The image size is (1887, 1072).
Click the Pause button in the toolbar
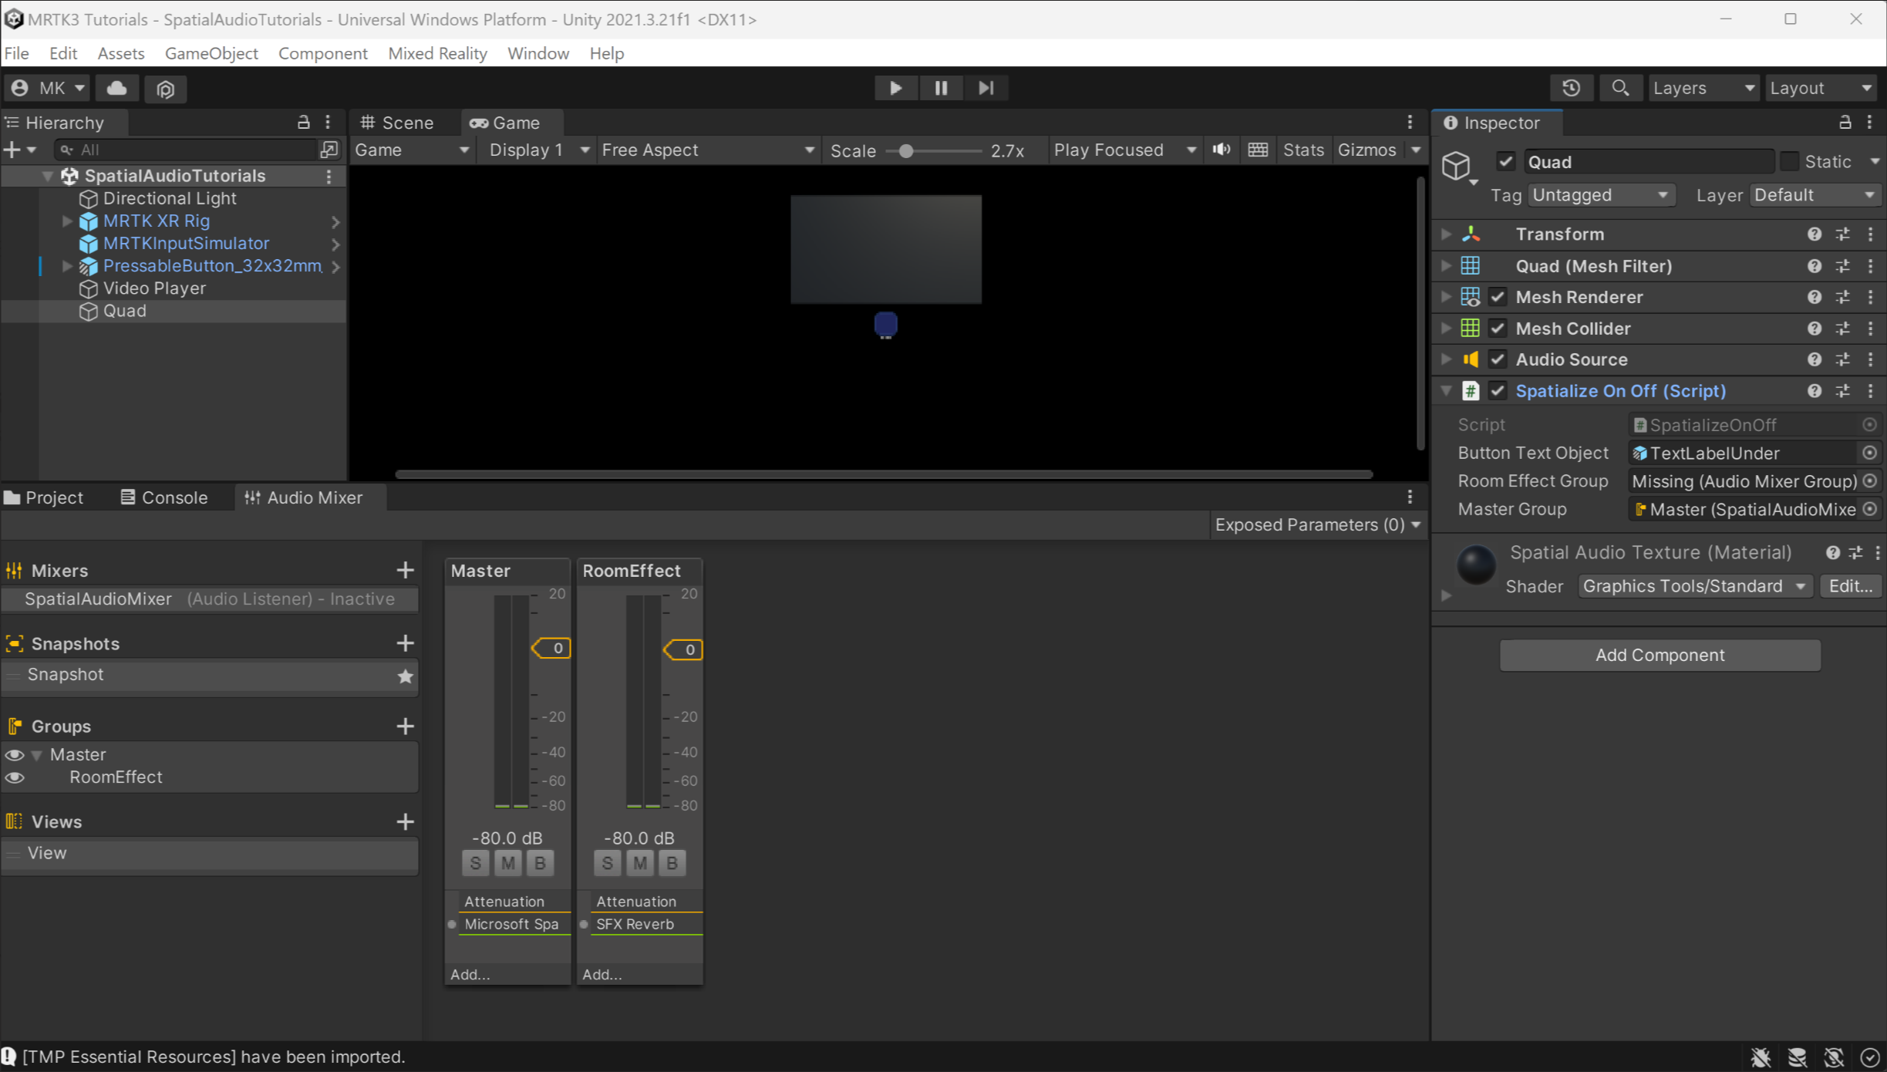(941, 87)
